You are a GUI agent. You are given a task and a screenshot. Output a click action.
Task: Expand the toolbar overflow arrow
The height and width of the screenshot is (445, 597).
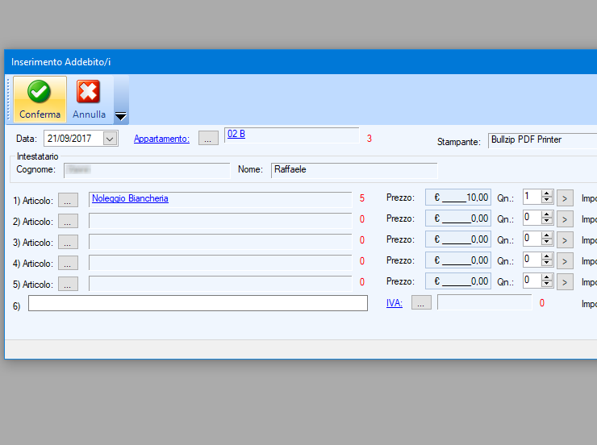click(121, 116)
